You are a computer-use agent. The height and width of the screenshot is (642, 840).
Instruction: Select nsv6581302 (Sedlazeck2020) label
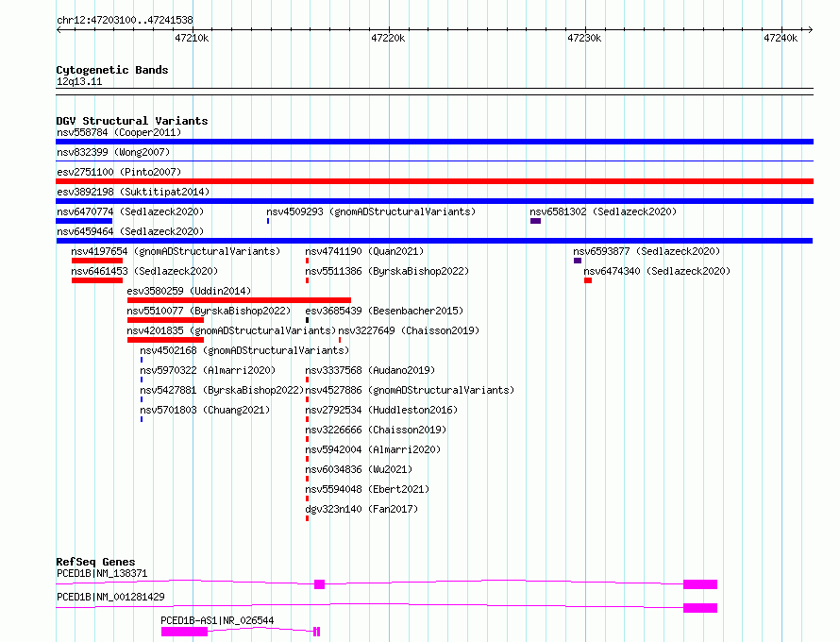tap(603, 211)
